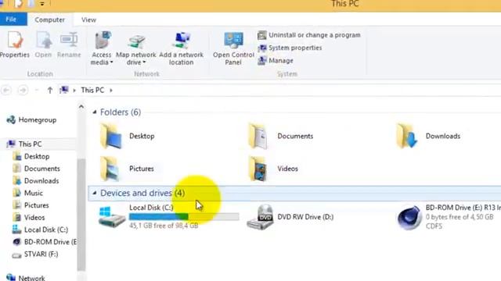This screenshot has height=281, width=501.
Task: Click the Up one level arrow
Action: pos(50,91)
